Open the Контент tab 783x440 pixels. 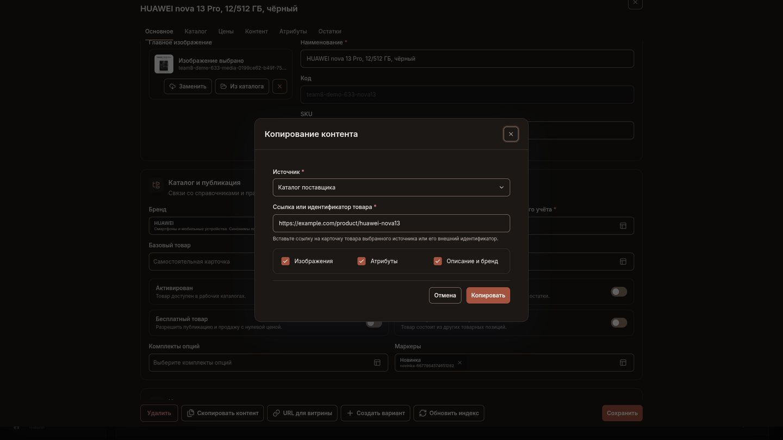click(257, 32)
